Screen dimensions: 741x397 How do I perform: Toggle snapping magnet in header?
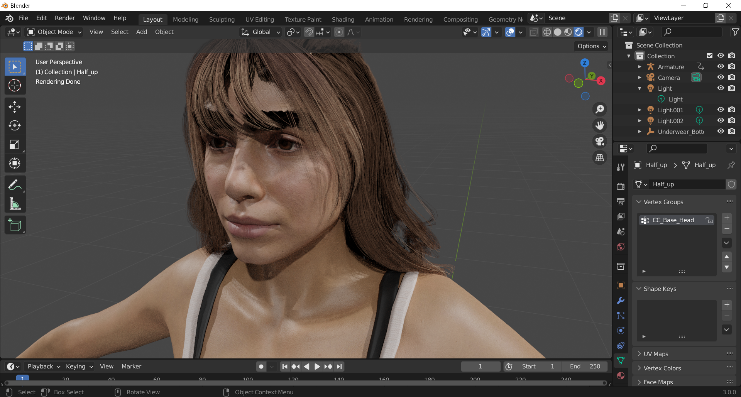coord(309,32)
